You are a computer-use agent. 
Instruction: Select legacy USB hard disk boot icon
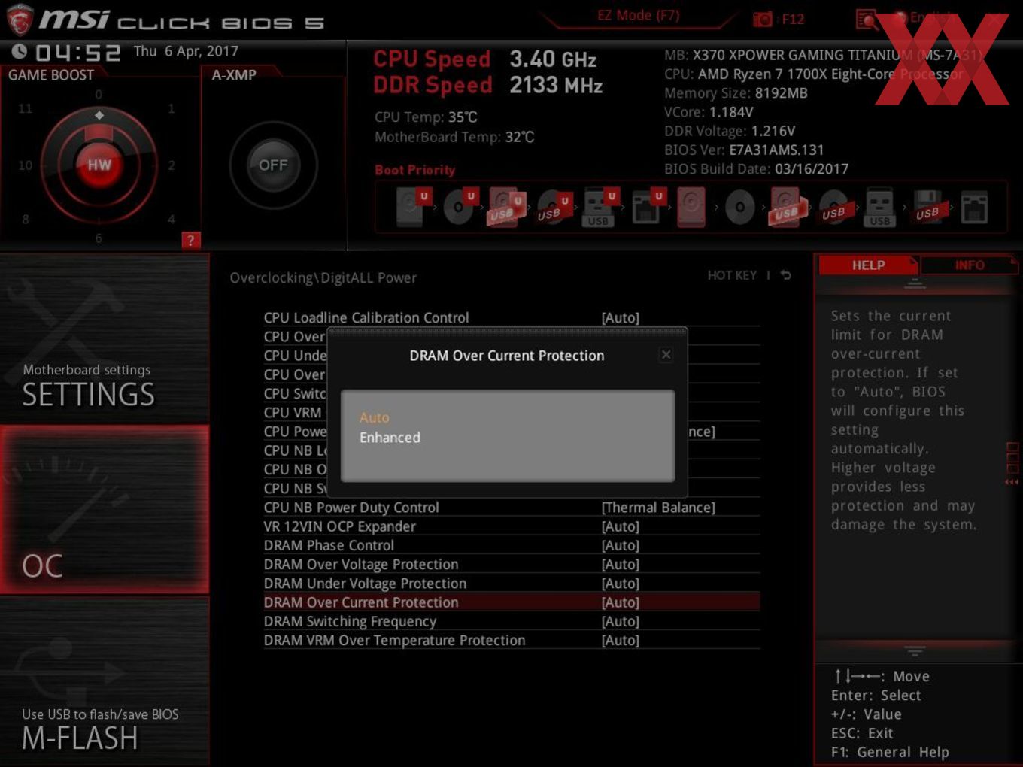[786, 208]
